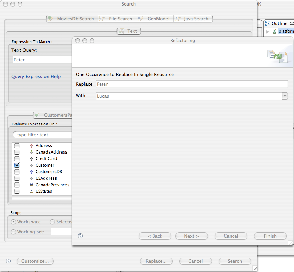Uncheck the Customer checkbox
Viewport: 294px width, 272px height.
point(17,165)
